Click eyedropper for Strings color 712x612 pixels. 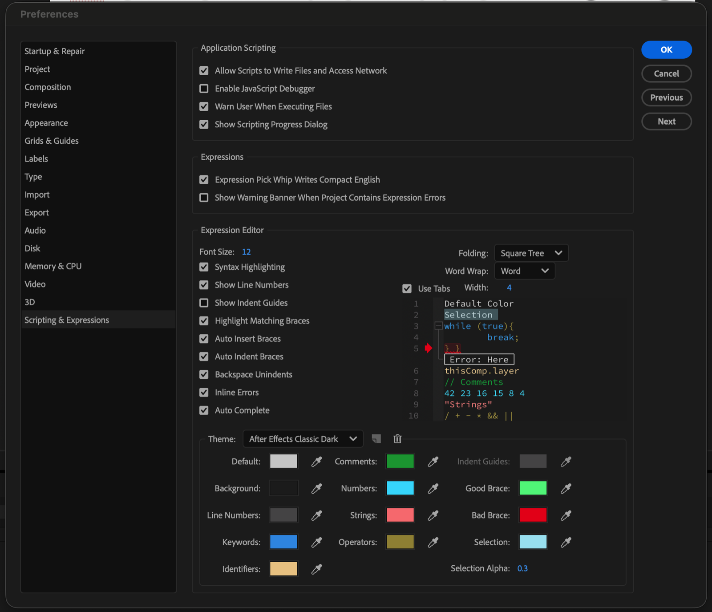(433, 515)
